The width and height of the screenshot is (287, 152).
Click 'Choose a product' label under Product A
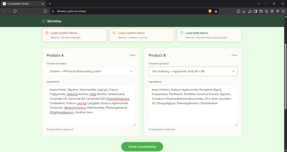pos(57,64)
